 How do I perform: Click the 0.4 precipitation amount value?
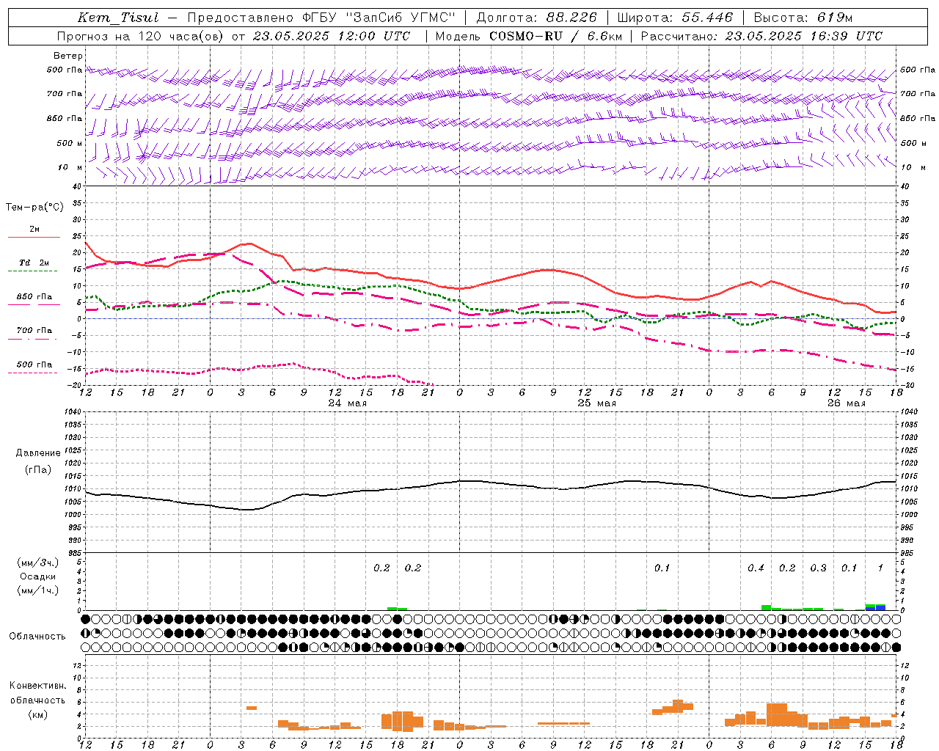[x=756, y=568]
